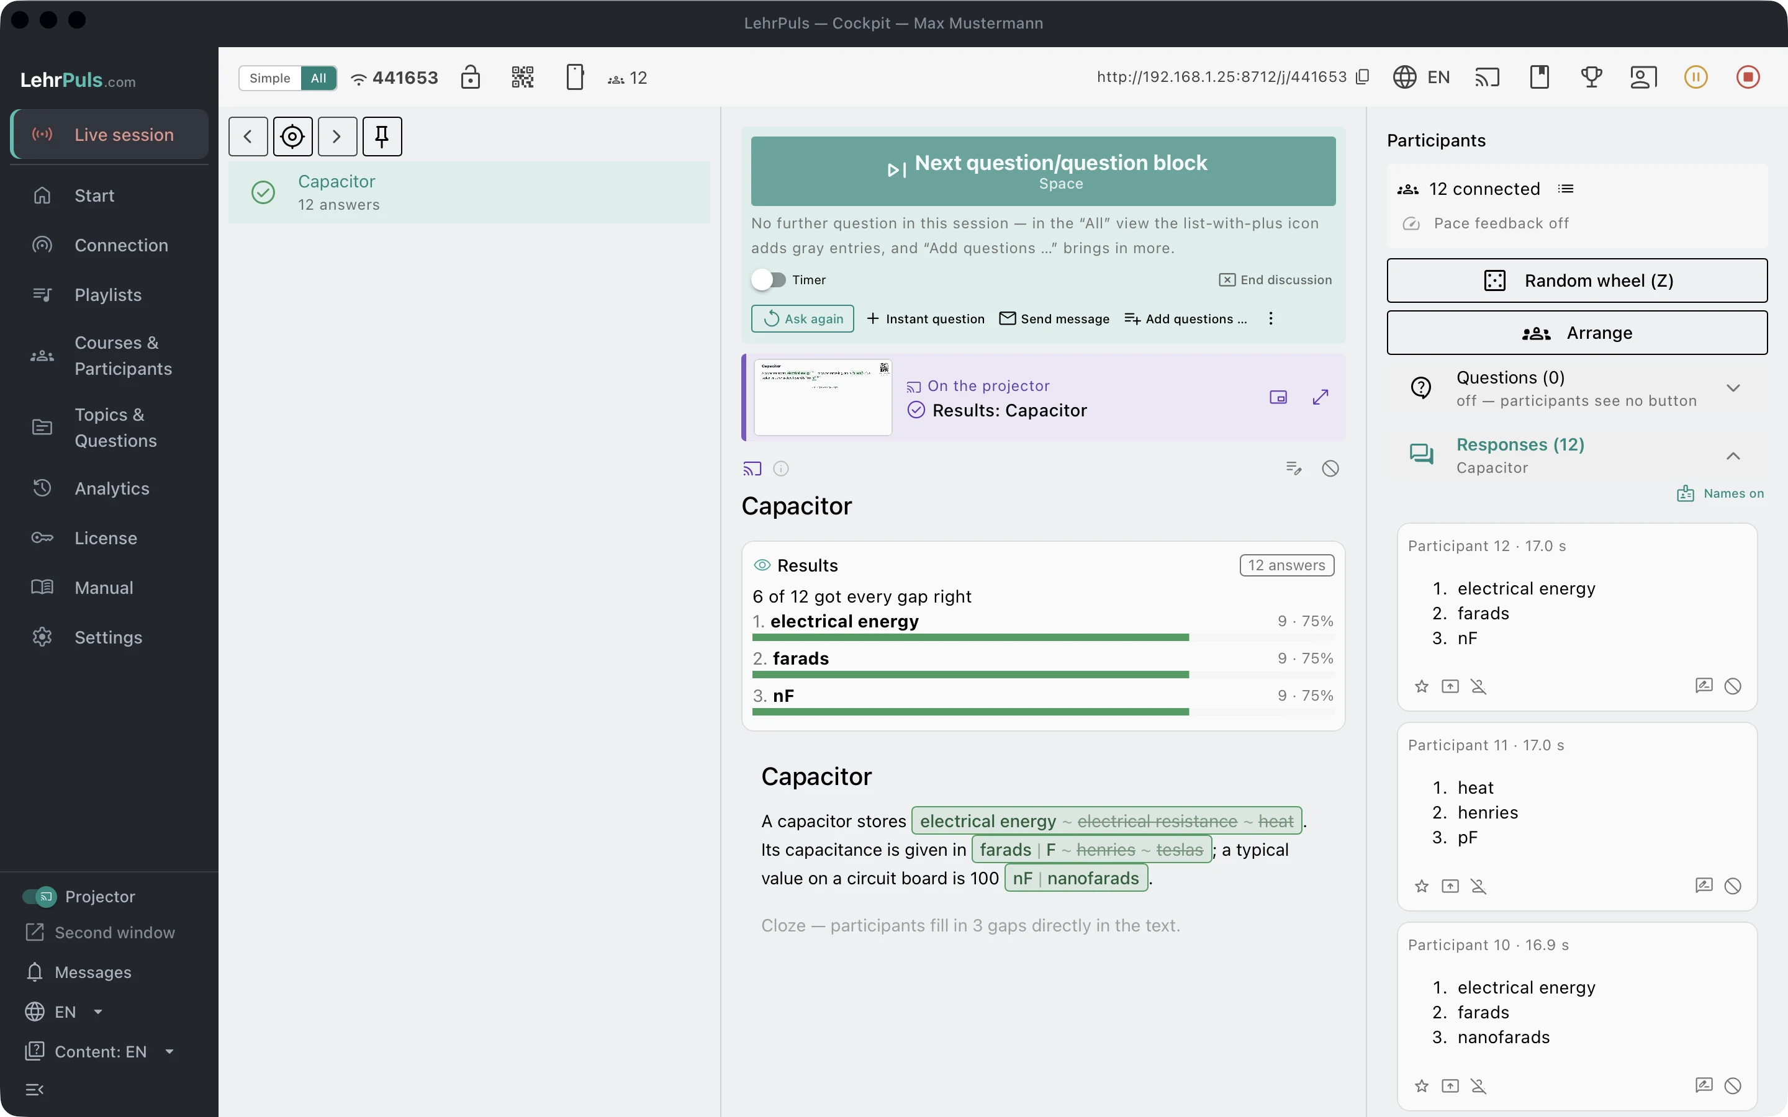Click the pause session icon
The width and height of the screenshot is (1788, 1117).
tap(1695, 77)
